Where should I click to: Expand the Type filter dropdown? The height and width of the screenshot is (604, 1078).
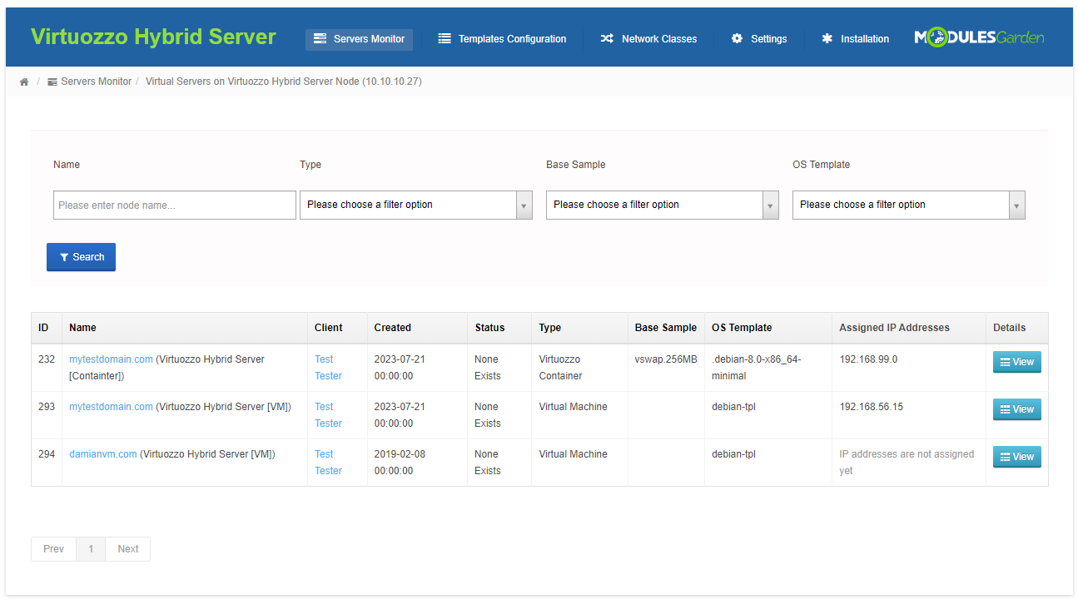pyautogui.click(x=416, y=205)
